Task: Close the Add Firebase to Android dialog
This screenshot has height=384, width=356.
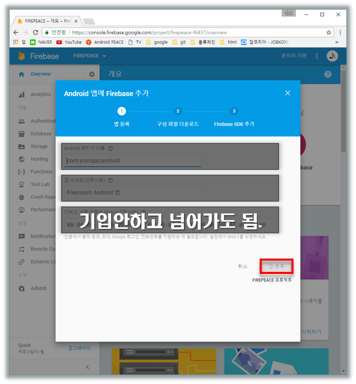Action: click(288, 93)
